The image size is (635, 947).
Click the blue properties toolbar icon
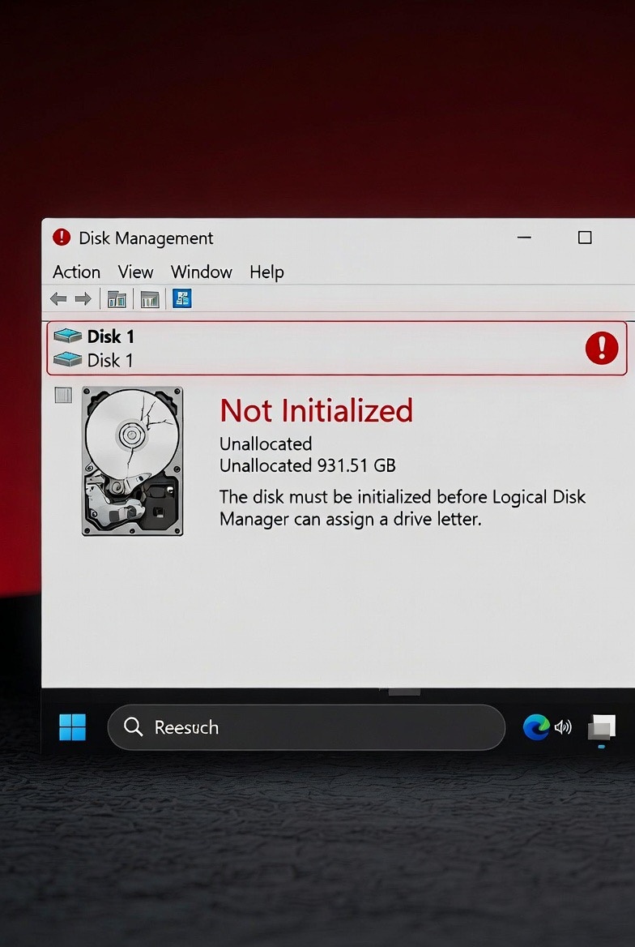coord(182,298)
